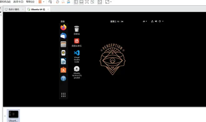Click the volume speaker icon in top bar
The height and width of the screenshot is (122, 206).
(156, 21)
